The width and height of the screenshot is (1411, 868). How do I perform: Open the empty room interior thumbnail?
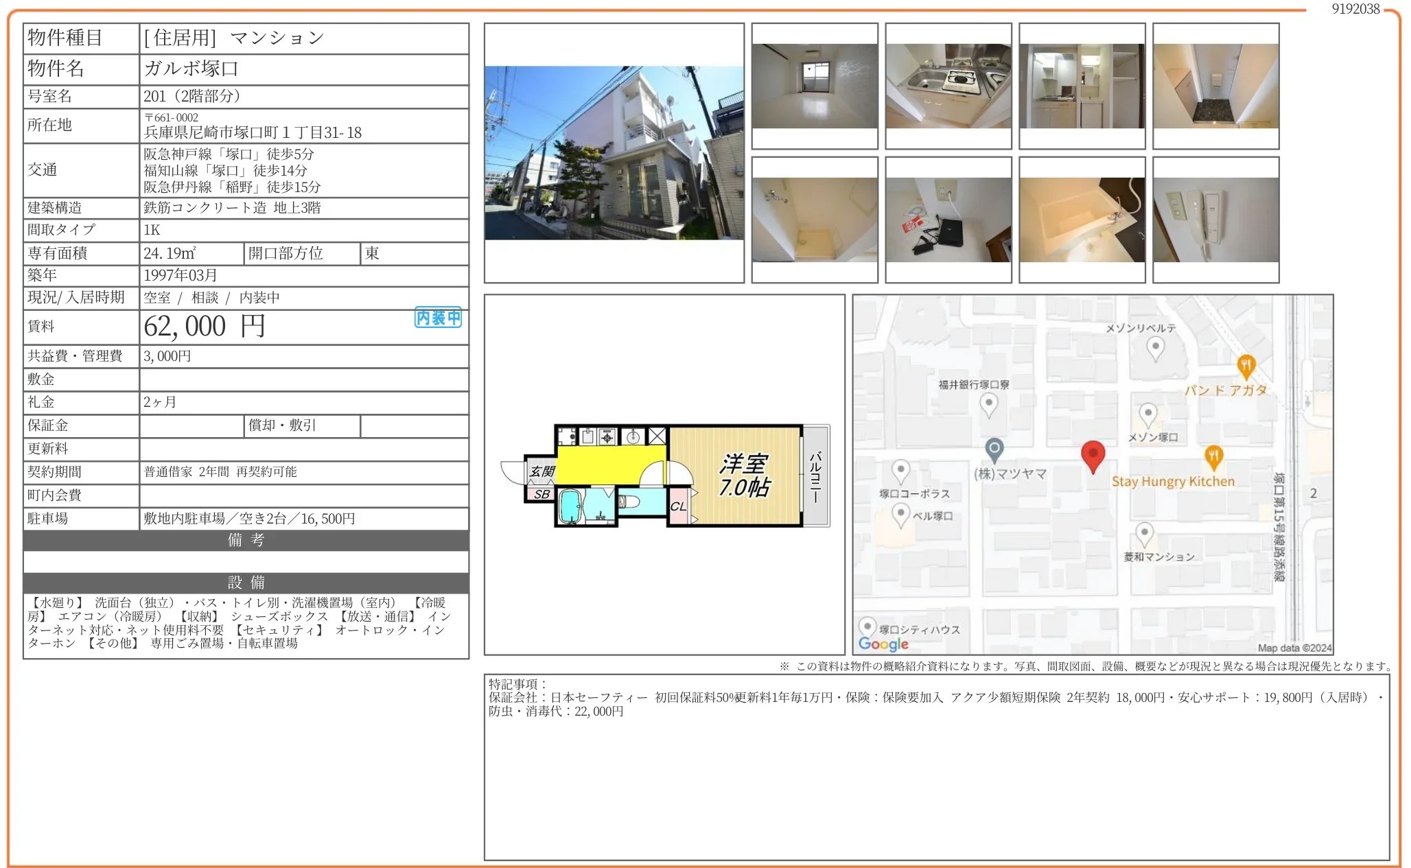coord(815,86)
